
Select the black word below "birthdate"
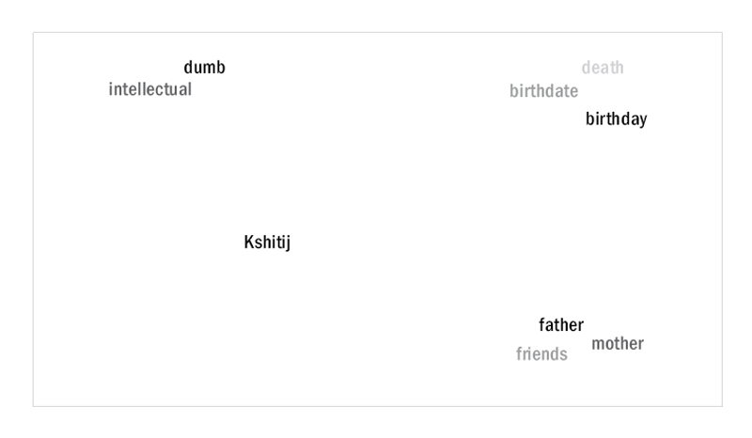(617, 119)
